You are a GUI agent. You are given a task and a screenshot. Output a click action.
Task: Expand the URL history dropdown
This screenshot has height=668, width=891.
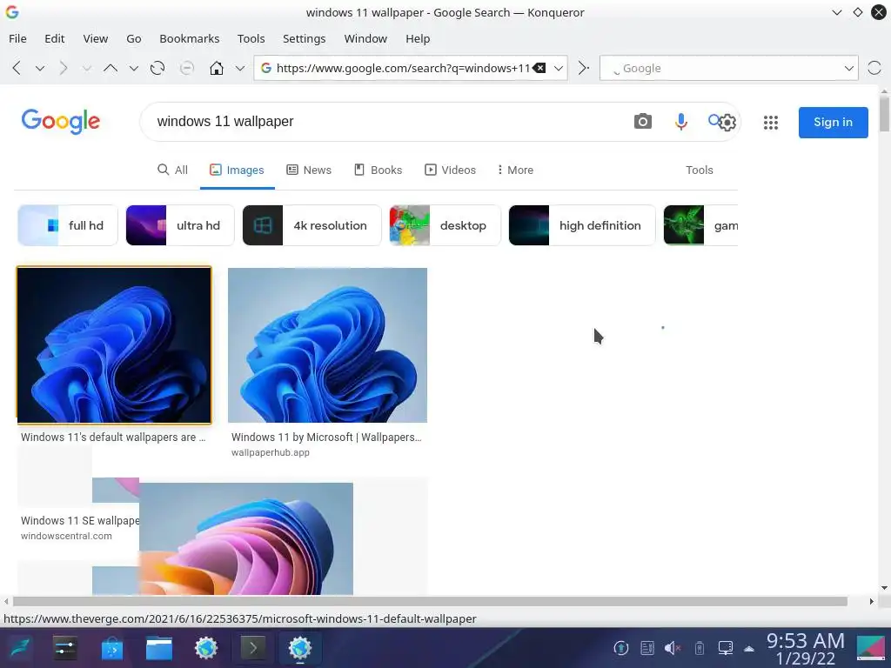pyautogui.click(x=559, y=68)
